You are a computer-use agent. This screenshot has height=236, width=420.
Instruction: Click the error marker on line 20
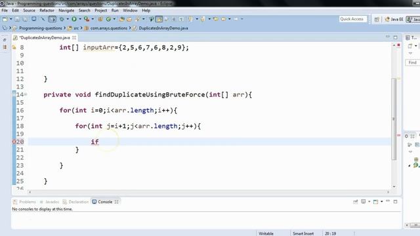pos(14,142)
